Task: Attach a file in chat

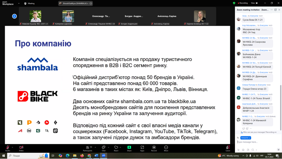Action: click(248, 150)
